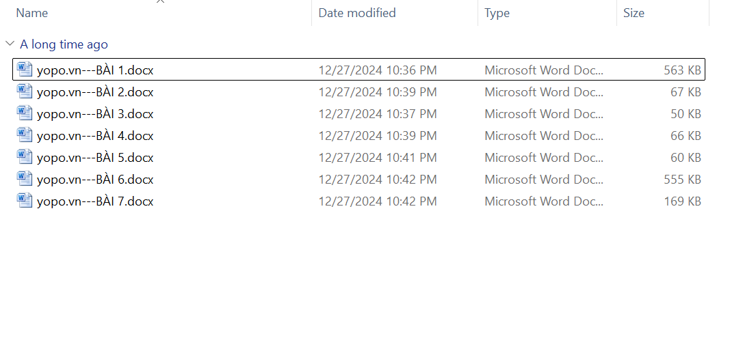Click the Word icon of BÀI 3.docx

pyautogui.click(x=25, y=113)
